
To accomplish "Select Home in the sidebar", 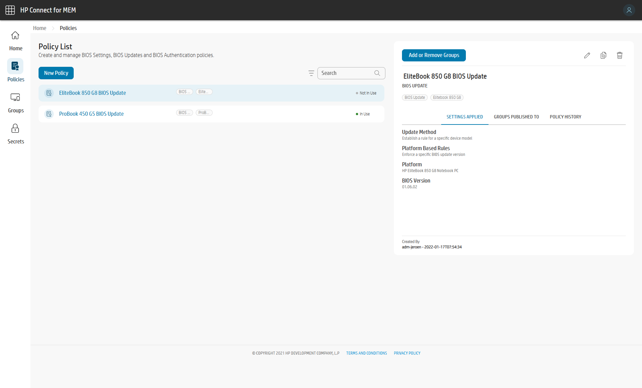I will pyautogui.click(x=15, y=40).
